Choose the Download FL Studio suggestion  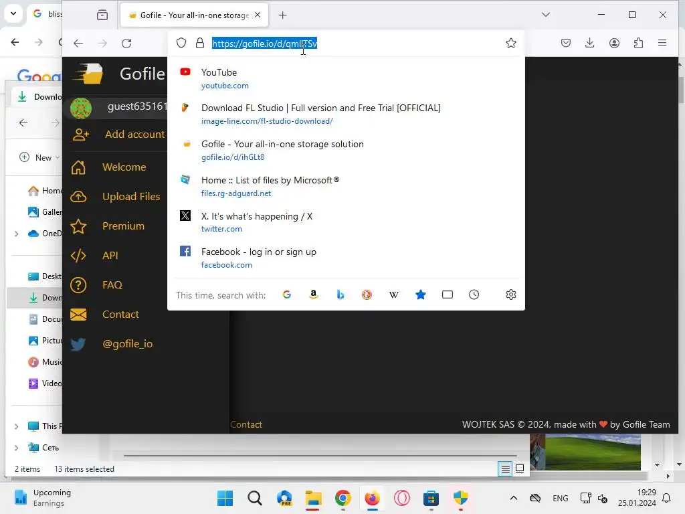click(x=346, y=114)
